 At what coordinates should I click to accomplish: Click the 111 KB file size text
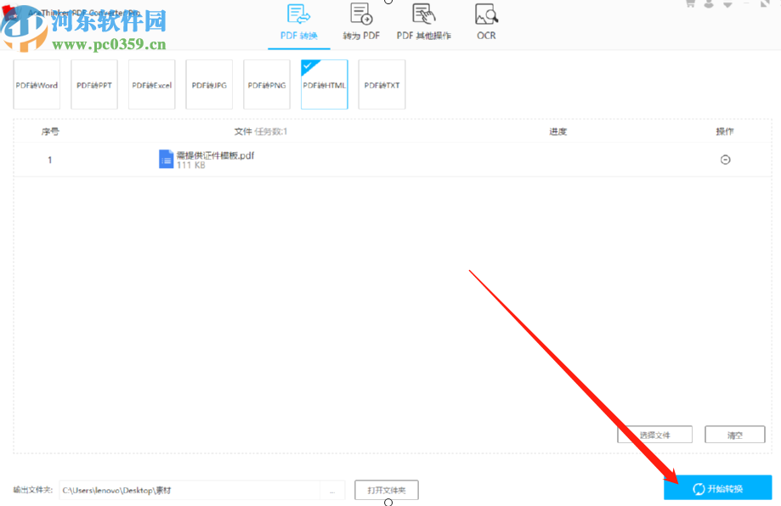190,166
